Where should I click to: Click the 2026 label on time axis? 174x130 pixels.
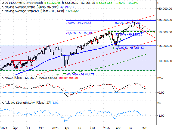click(x=106, y=128)
